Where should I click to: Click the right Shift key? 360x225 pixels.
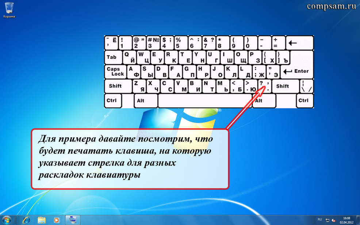click(286, 86)
